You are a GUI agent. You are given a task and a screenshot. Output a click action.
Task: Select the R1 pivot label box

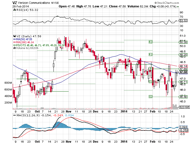[x=150, y=55]
